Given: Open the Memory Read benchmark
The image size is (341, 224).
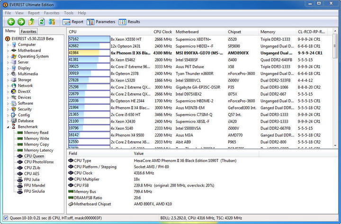Looking at the screenshot, I should (36, 133).
